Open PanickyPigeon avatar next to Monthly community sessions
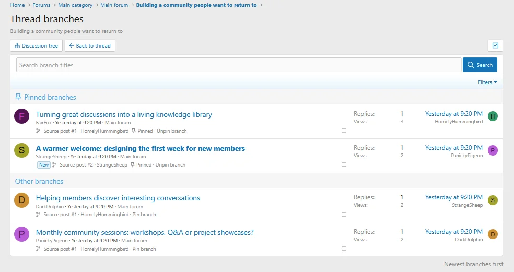Screen dimensions: 514x272 21,234
